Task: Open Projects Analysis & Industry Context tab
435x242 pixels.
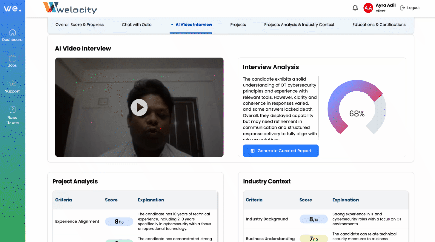Action: 299,25
